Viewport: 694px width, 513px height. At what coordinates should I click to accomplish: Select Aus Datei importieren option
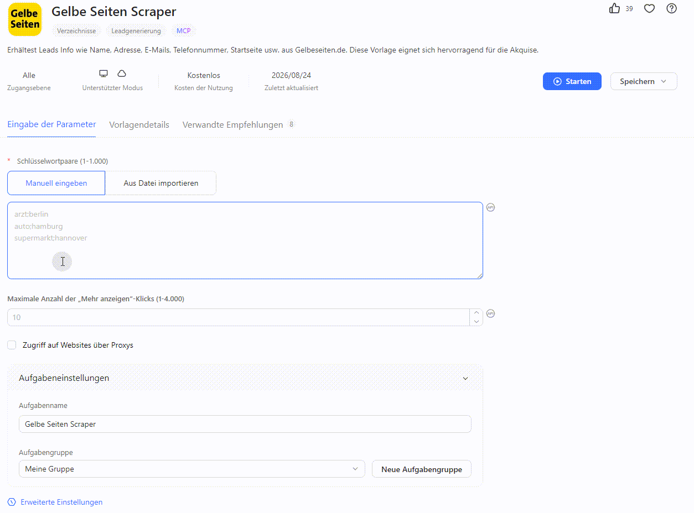pos(160,183)
